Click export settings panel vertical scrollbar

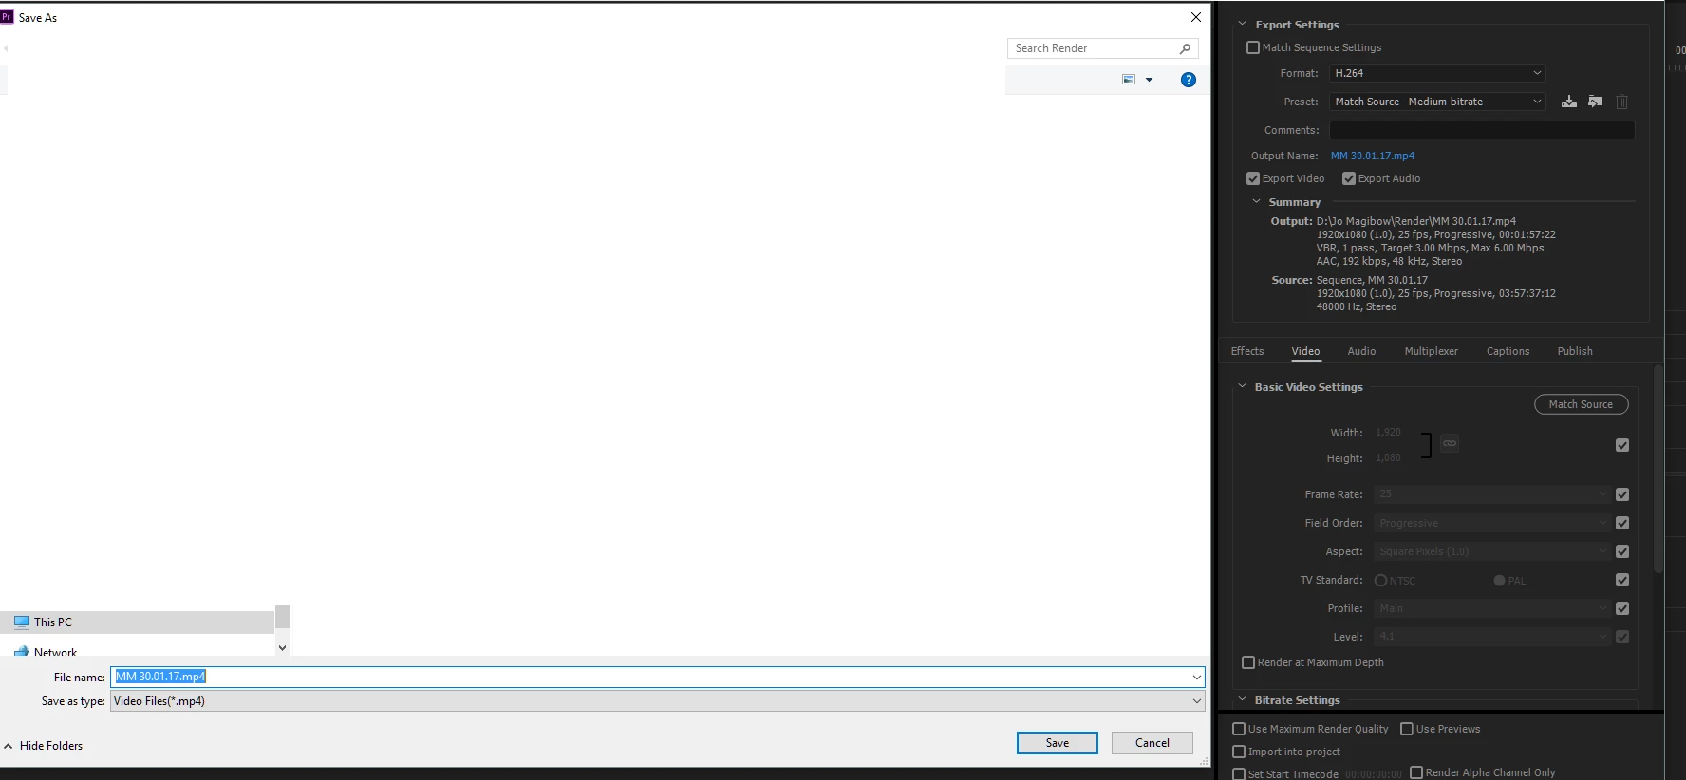pos(1658,470)
